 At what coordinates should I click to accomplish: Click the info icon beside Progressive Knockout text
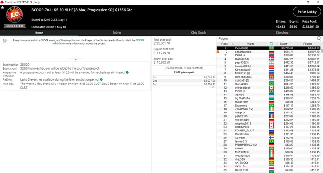[127, 72]
